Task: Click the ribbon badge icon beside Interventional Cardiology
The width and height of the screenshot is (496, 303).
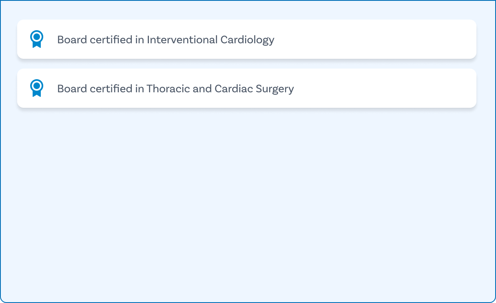Action: [x=37, y=39]
